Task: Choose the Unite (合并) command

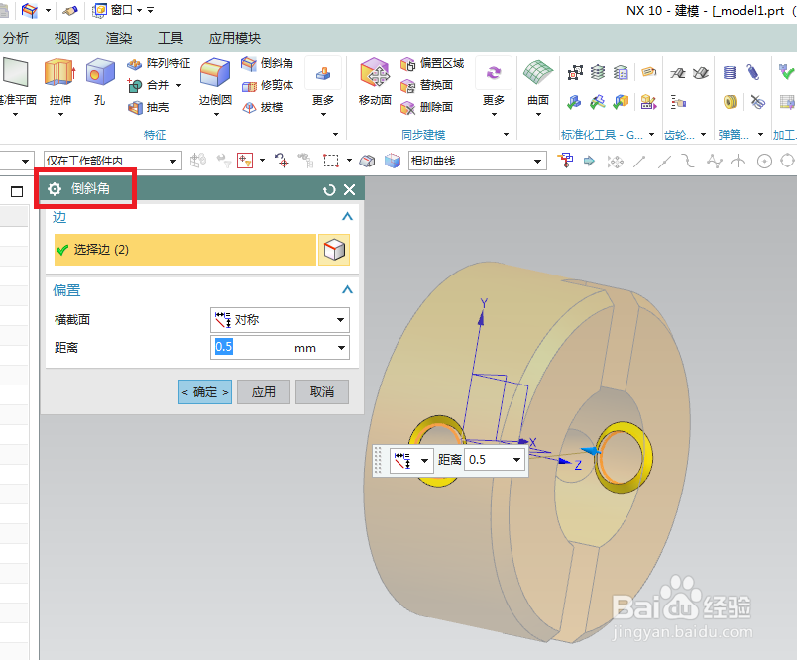Action: pos(149,85)
